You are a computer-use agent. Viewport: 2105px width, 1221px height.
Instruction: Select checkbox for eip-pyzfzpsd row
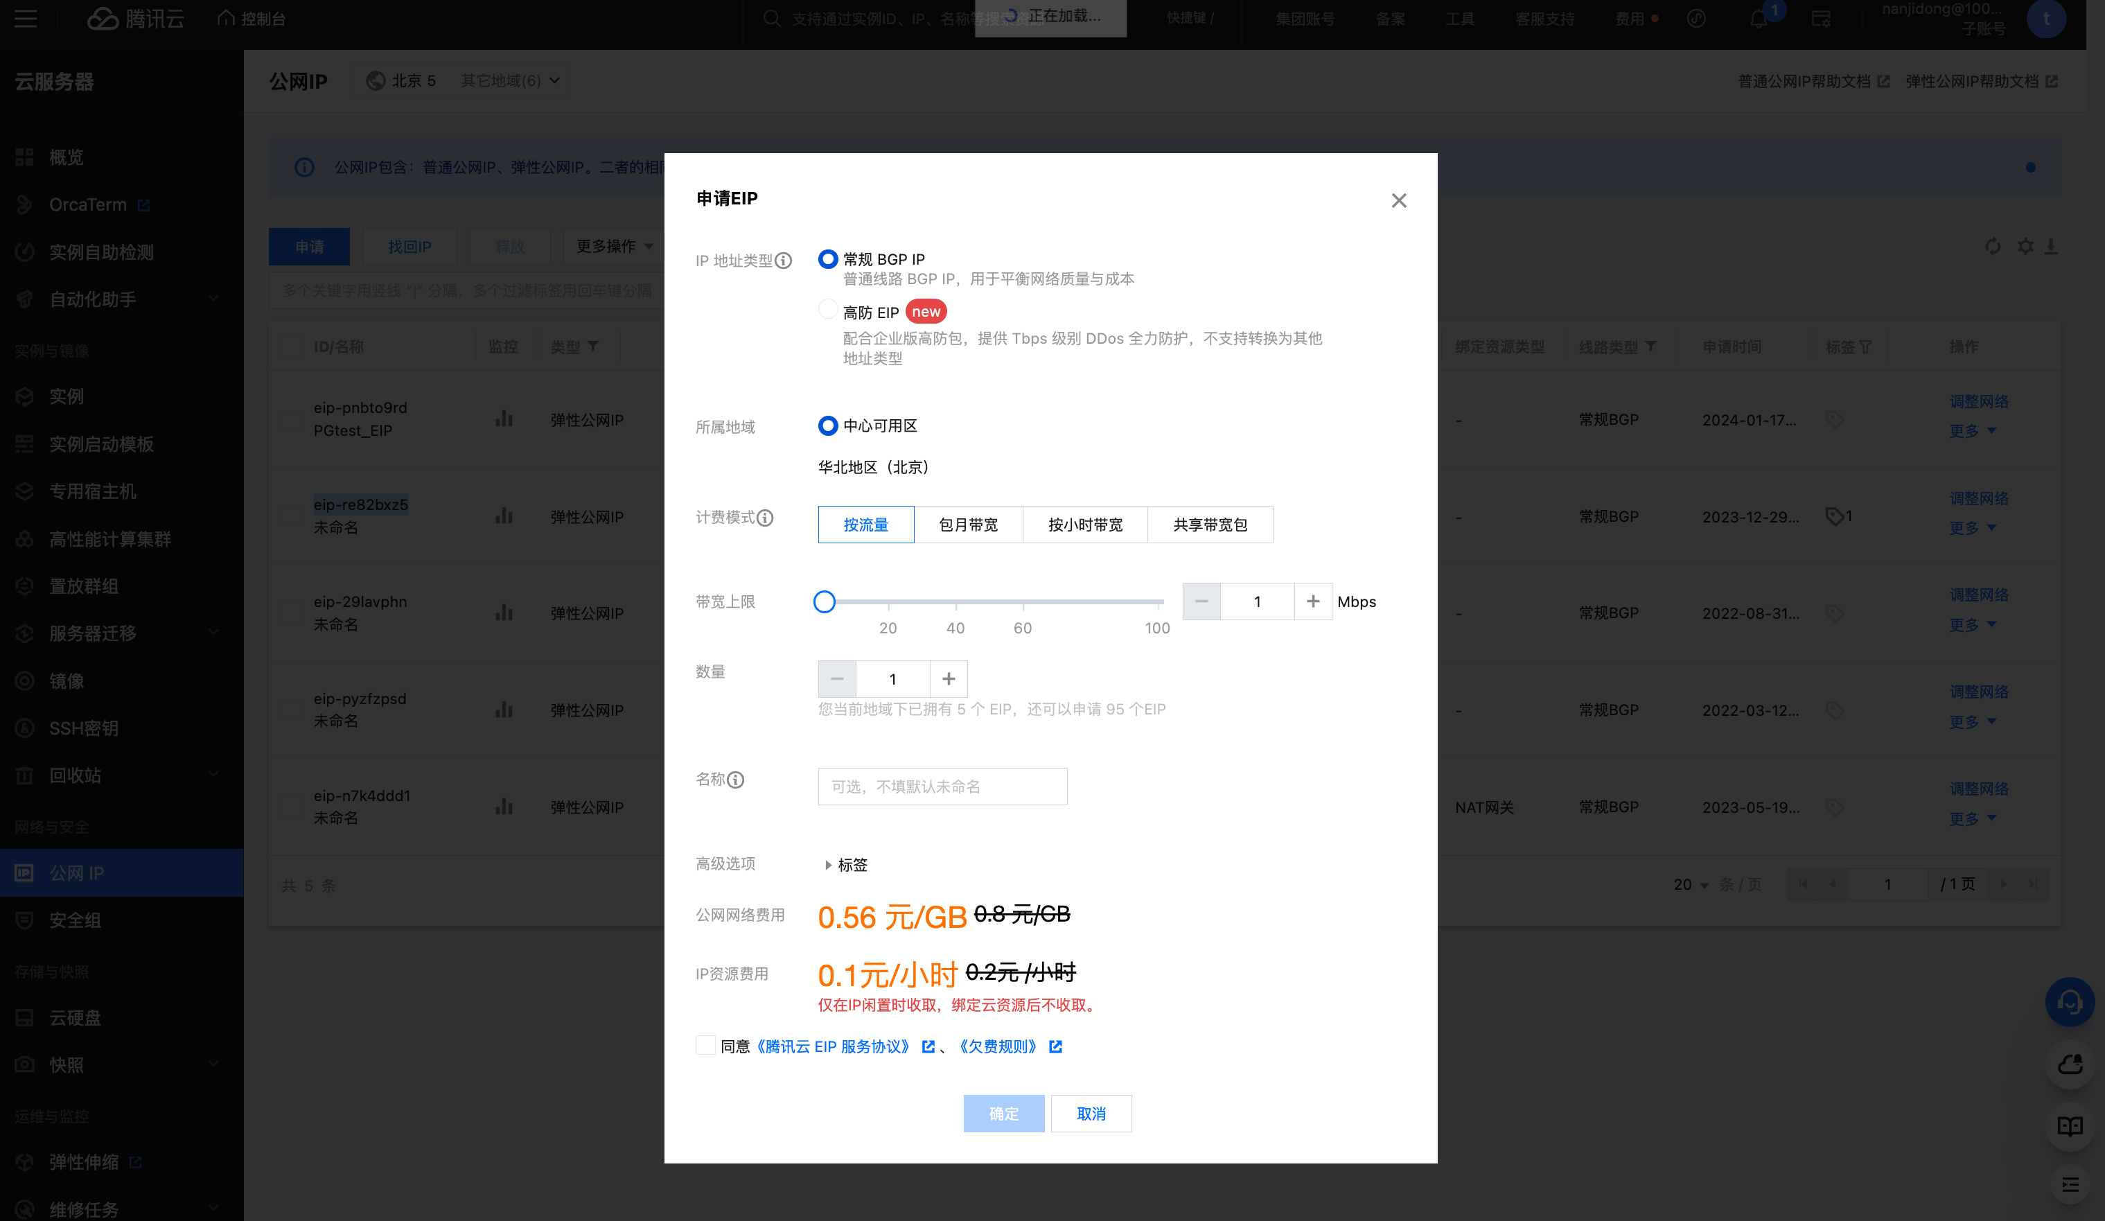point(292,710)
